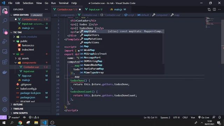The width and height of the screenshot is (224, 126).
Task: Open Source Control view in activity bar
Action: click(x=5, y=31)
